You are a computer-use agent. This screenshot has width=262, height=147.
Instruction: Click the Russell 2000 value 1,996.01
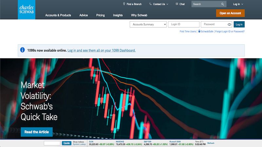(x=174, y=144)
